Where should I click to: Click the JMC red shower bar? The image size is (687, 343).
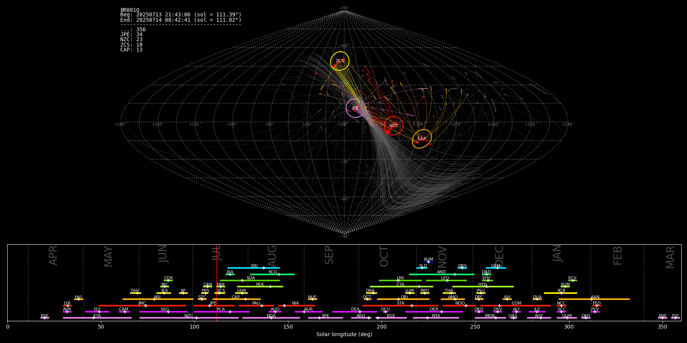142,306
